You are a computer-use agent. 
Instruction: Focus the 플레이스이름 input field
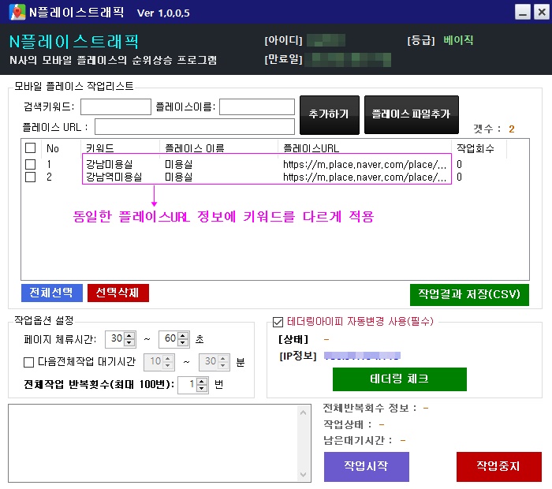click(257, 106)
